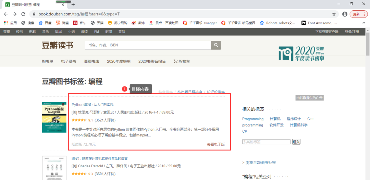
Task: Click the magnifier search button
Action: coord(216,45)
